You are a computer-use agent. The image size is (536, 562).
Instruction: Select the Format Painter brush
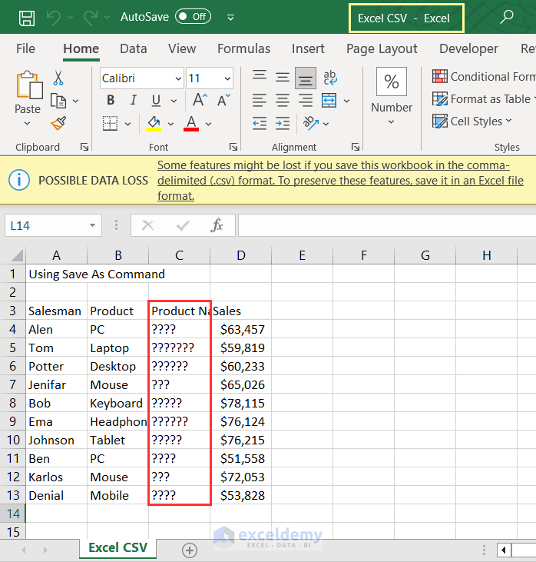pyautogui.click(x=58, y=124)
